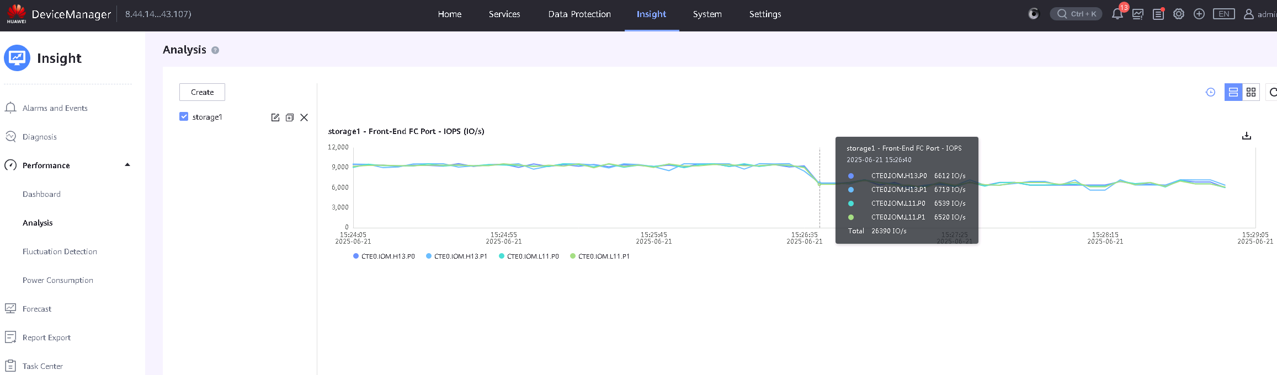Uncheck the storage1 checkbox
This screenshot has height=375, width=1277.
point(184,116)
